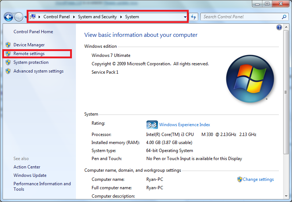This screenshot has width=292, height=202.
Task: Open Remote settings link
Action: pos(29,54)
